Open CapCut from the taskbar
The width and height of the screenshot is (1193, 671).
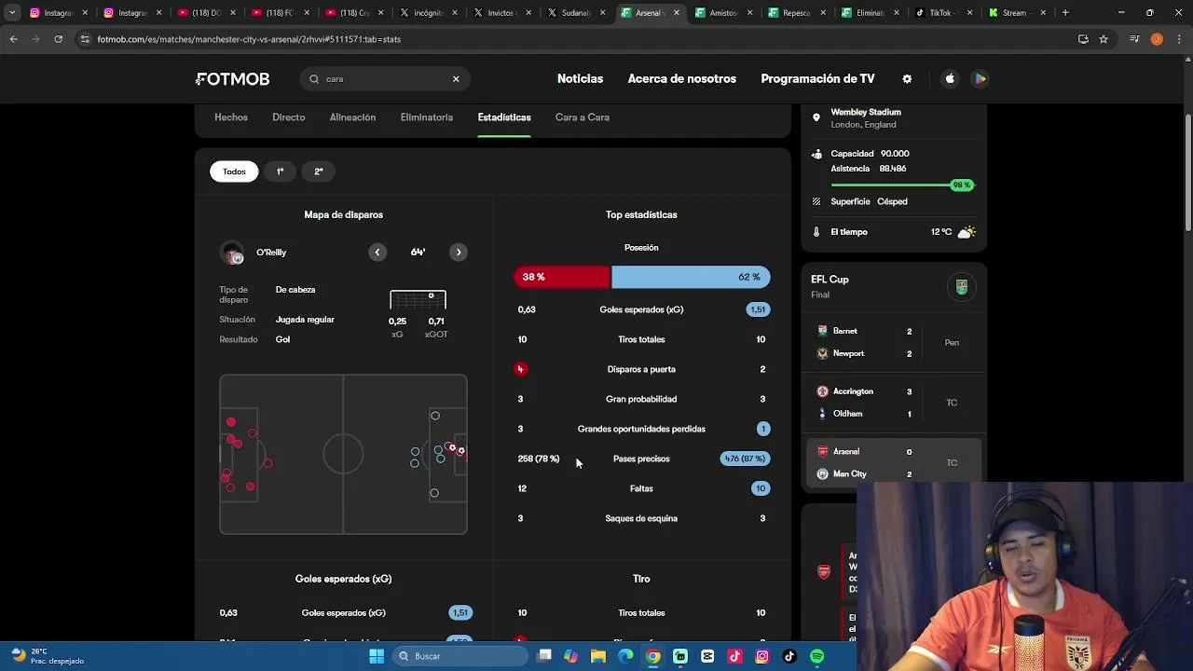click(707, 656)
